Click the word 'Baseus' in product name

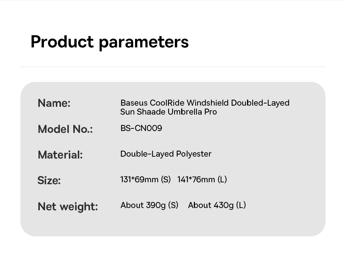pos(134,103)
